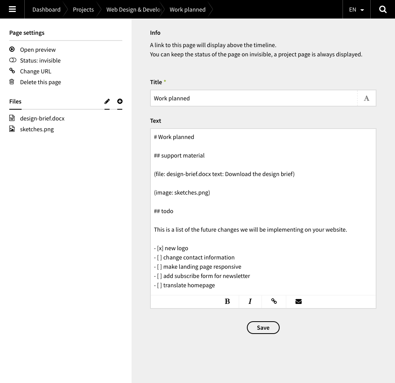Click the Title field label
Screen dimensions: 395x383
coord(156,82)
